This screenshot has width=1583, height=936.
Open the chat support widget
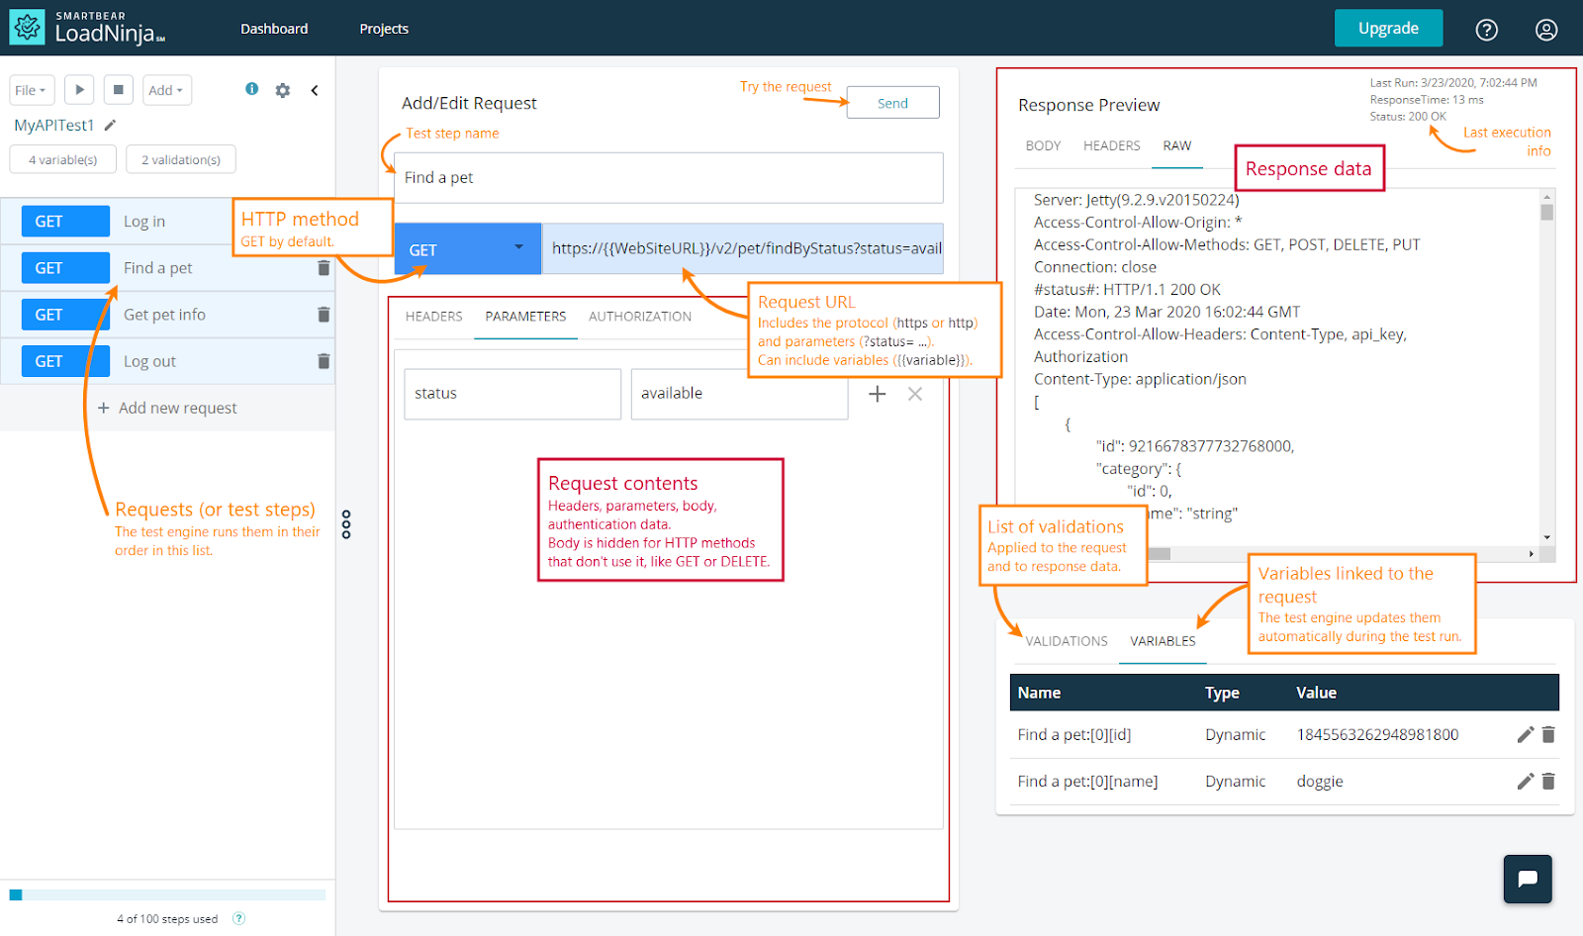1527,879
